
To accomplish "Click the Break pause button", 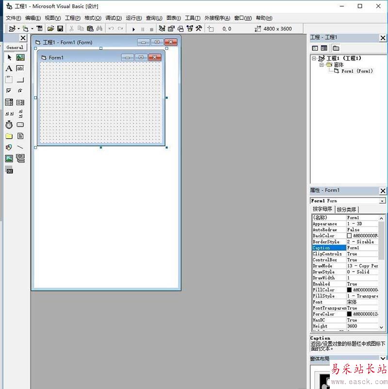I will tap(143, 29).
